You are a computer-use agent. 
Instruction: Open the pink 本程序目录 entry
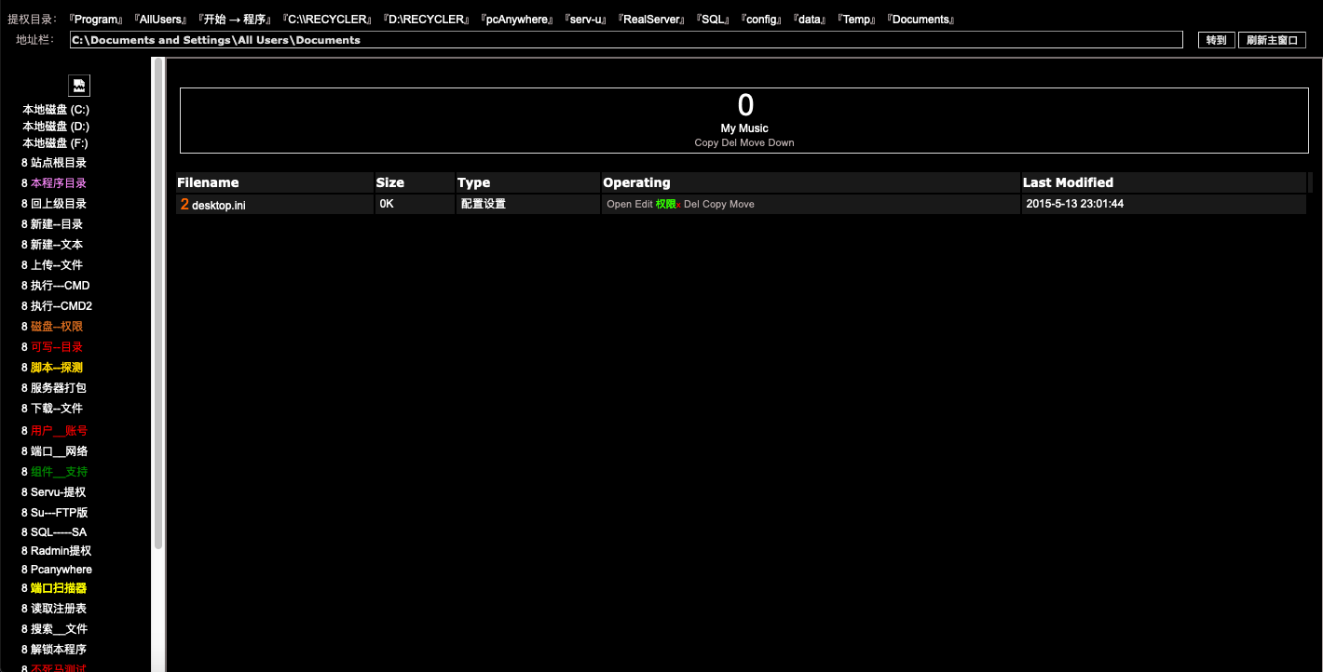point(59,183)
